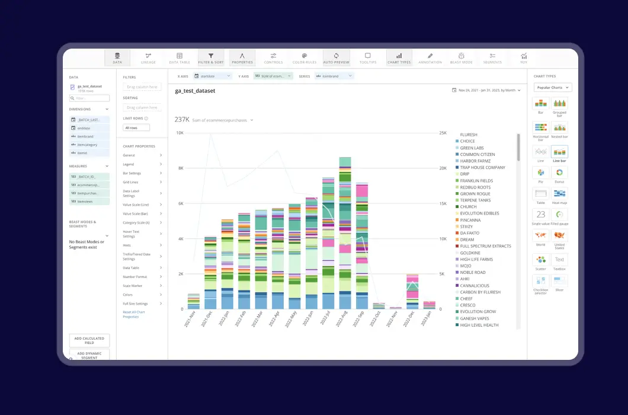The image size is (628, 415).
Task: Select the World map chart type
Action: pyautogui.click(x=540, y=236)
